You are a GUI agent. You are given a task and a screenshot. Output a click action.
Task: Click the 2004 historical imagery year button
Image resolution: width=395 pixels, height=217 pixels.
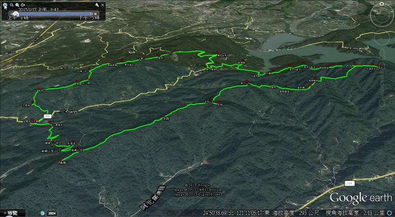click(x=52, y=213)
